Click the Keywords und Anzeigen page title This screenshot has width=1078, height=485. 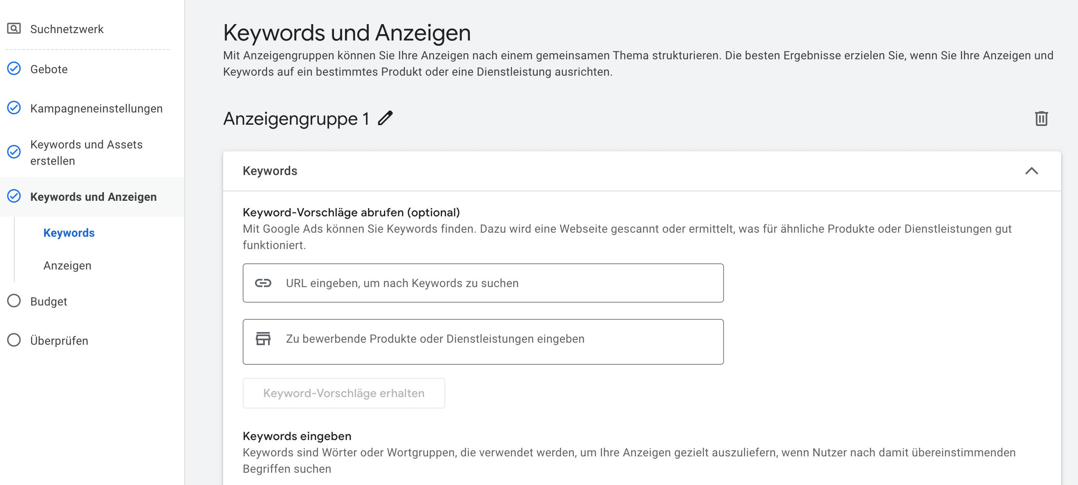coord(347,33)
